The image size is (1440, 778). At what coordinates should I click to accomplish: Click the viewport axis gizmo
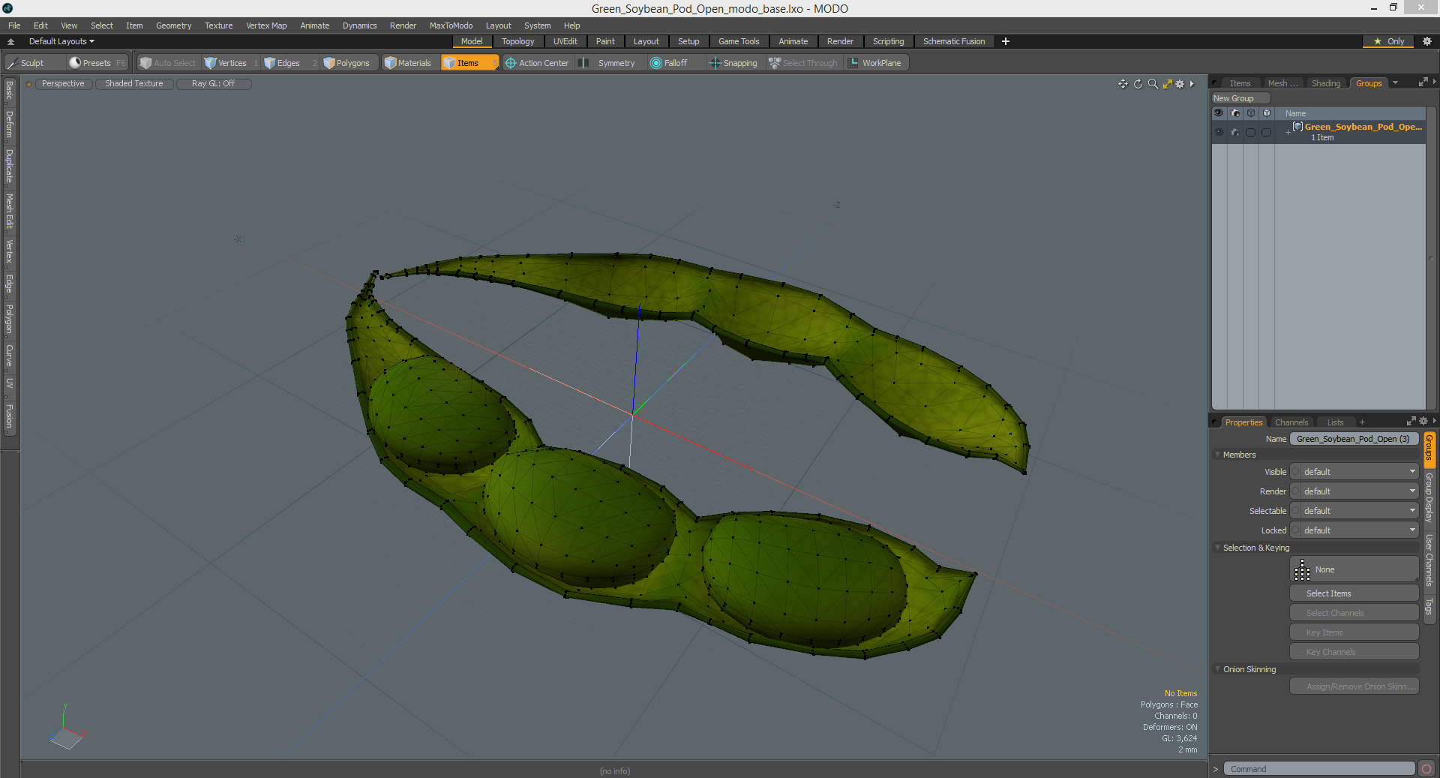[67, 728]
